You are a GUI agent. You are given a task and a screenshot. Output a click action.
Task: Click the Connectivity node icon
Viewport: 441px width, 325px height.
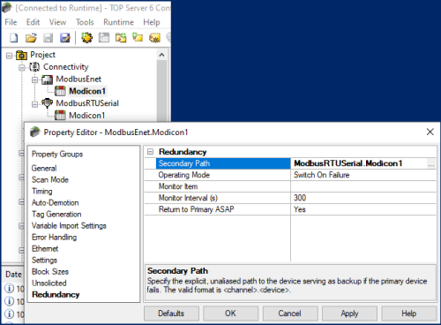click(x=34, y=67)
